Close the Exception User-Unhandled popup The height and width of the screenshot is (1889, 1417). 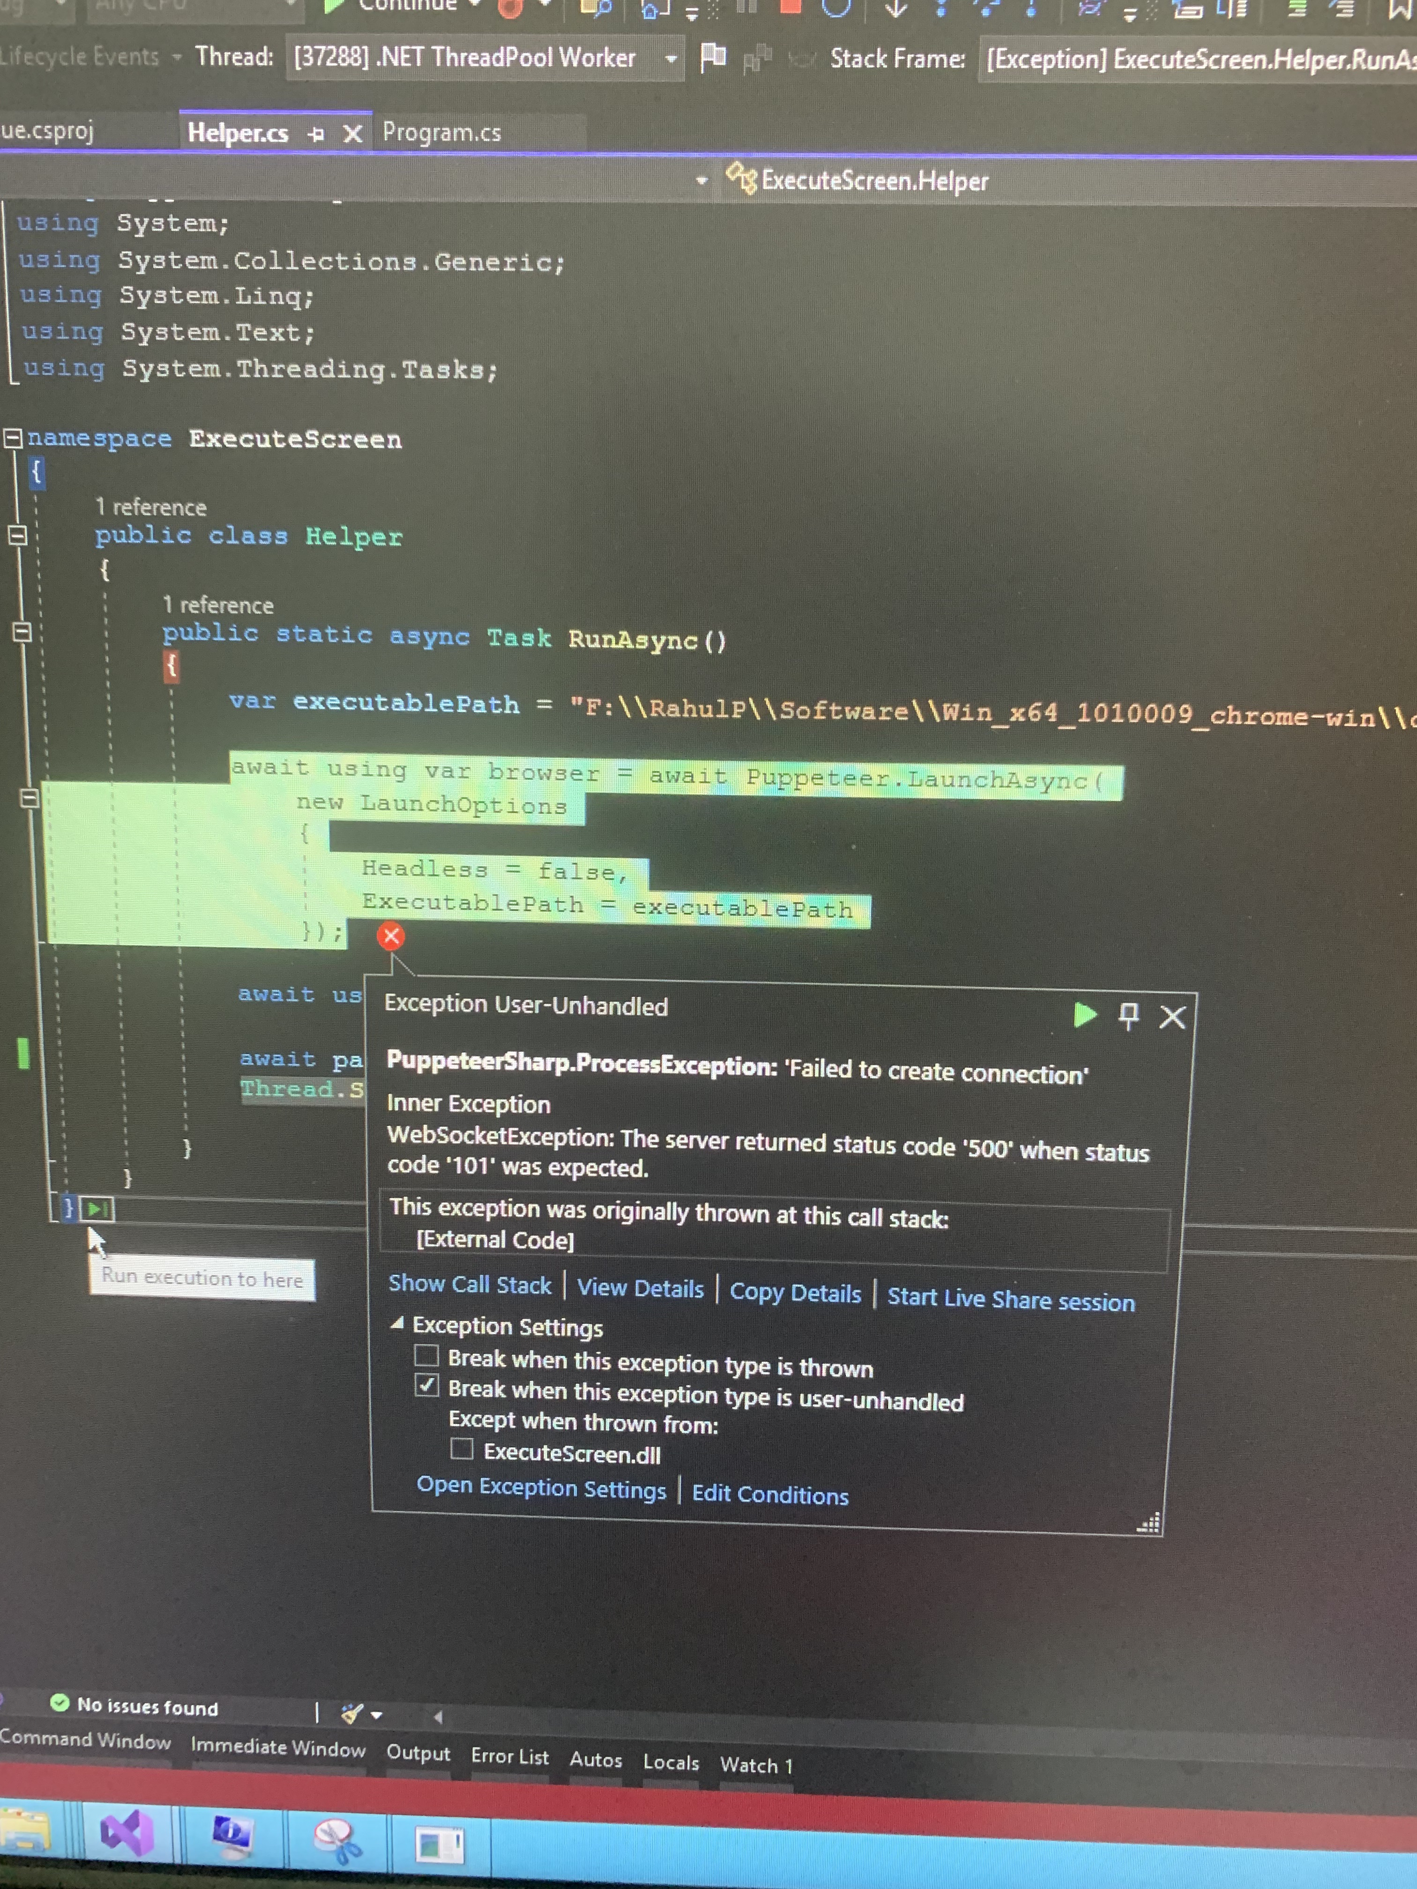pyautogui.click(x=1173, y=1017)
